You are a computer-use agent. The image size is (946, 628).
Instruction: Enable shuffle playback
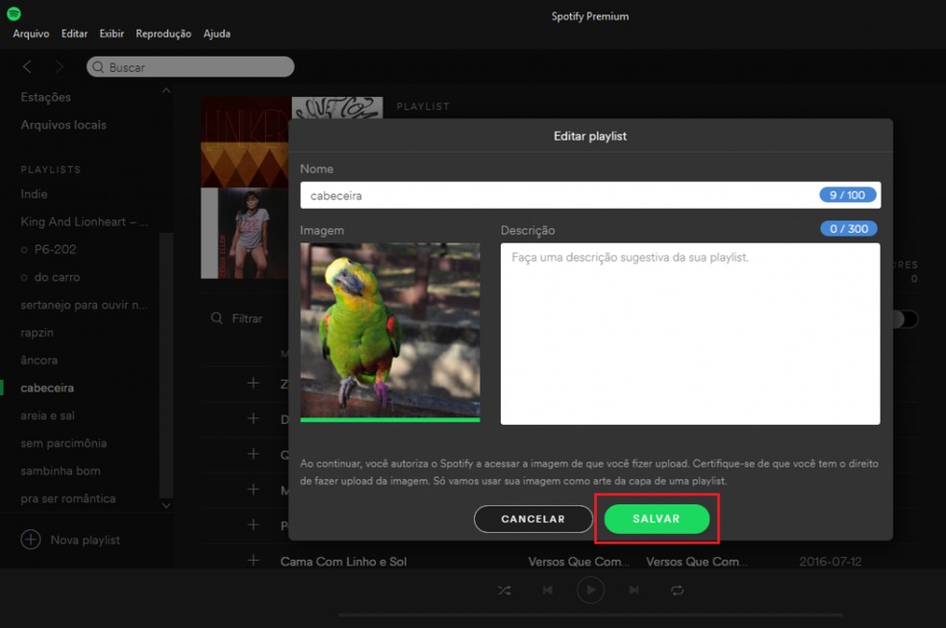[x=504, y=590]
